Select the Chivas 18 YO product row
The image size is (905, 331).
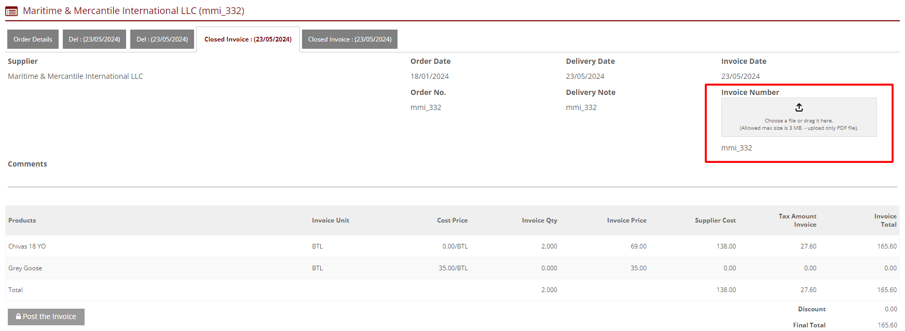point(27,246)
